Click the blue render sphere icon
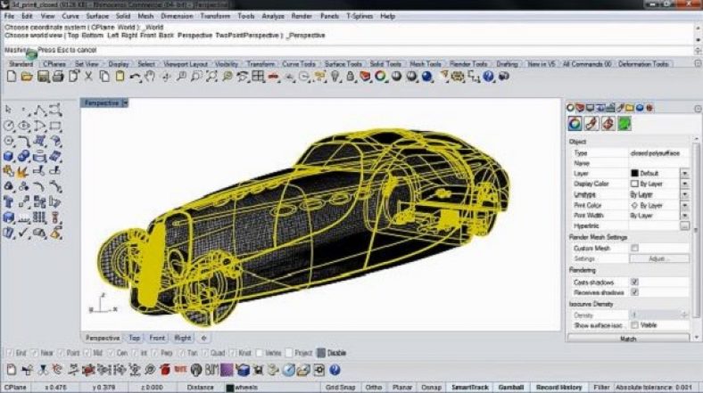 click(x=426, y=77)
